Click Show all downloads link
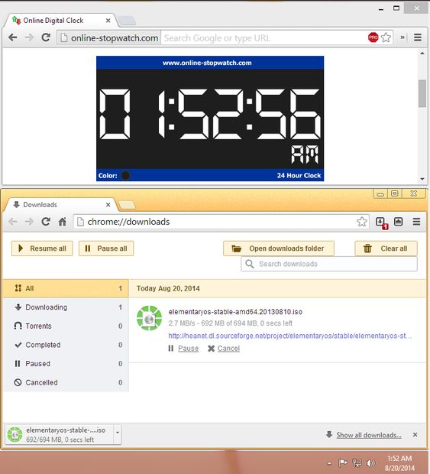 (369, 435)
